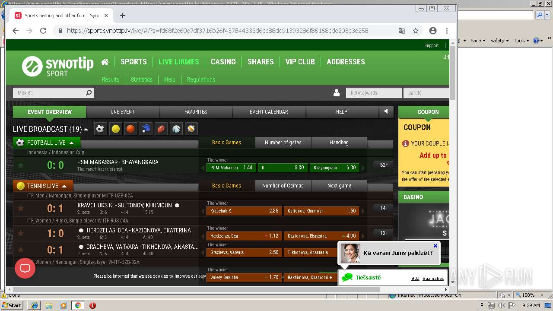
Task: Favorite the Kravchuks - Sultonov match
Action: (20, 208)
